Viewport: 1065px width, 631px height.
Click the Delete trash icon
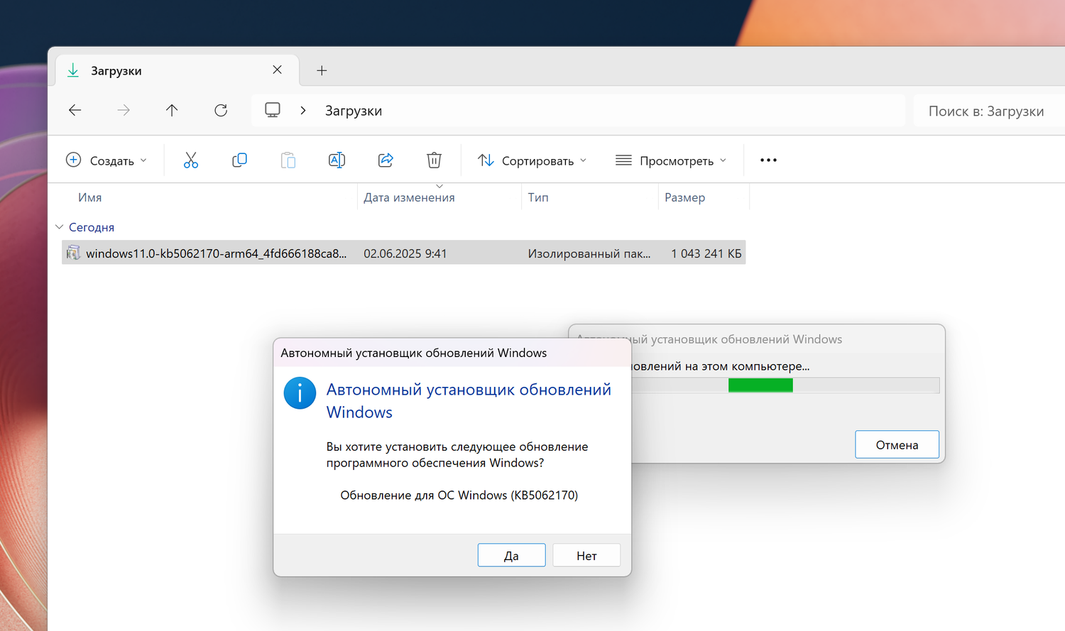tap(435, 160)
